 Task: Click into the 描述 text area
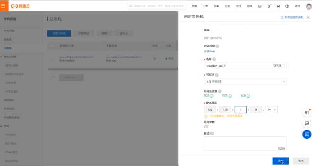(245, 144)
